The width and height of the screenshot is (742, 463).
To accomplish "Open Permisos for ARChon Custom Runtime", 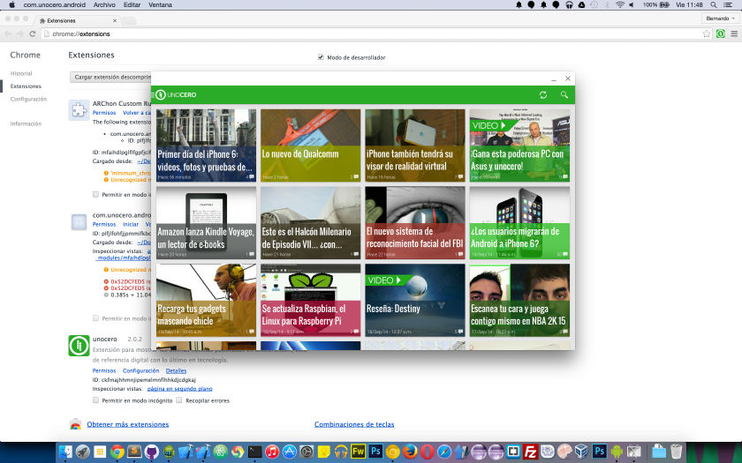I will coord(104,113).
